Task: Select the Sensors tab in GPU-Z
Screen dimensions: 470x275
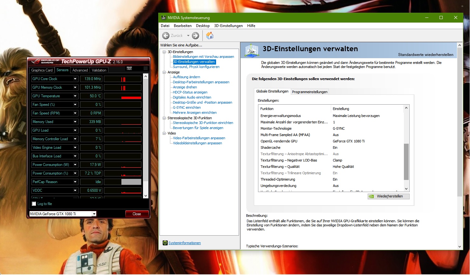Action: click(x=63, y=70)
